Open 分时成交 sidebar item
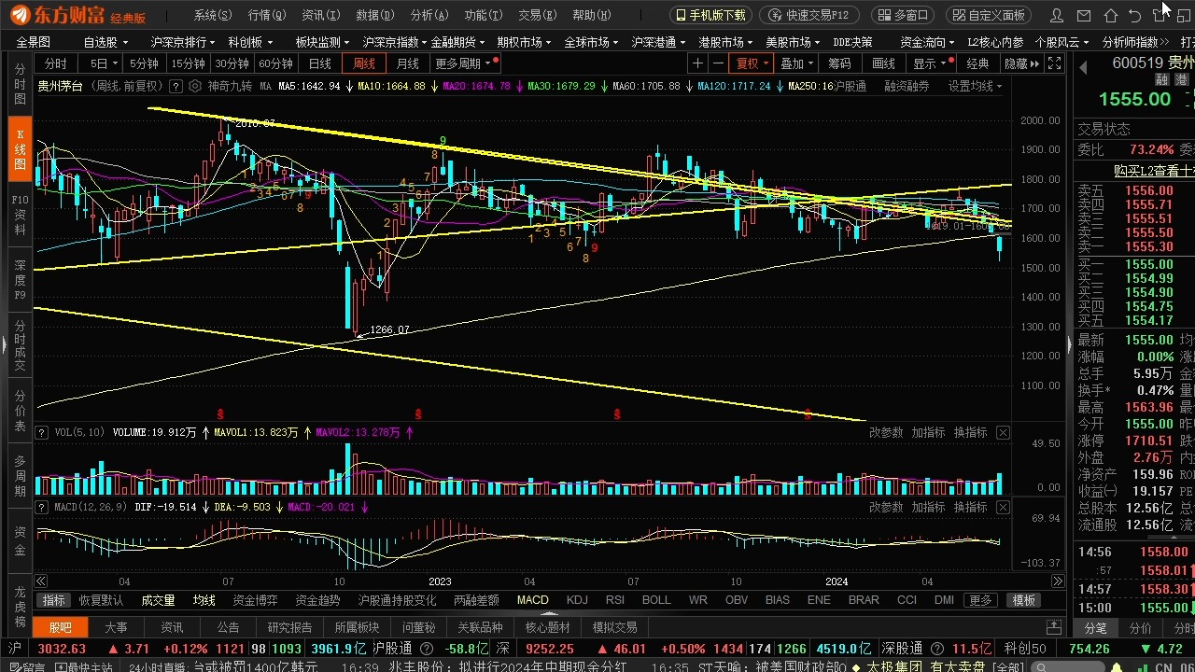Image resolution: width=1195 pixels, height=672 pixels. tap(20, 346)
